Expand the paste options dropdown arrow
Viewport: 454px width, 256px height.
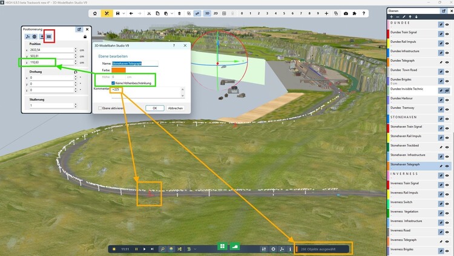click(x=171, y=13)
